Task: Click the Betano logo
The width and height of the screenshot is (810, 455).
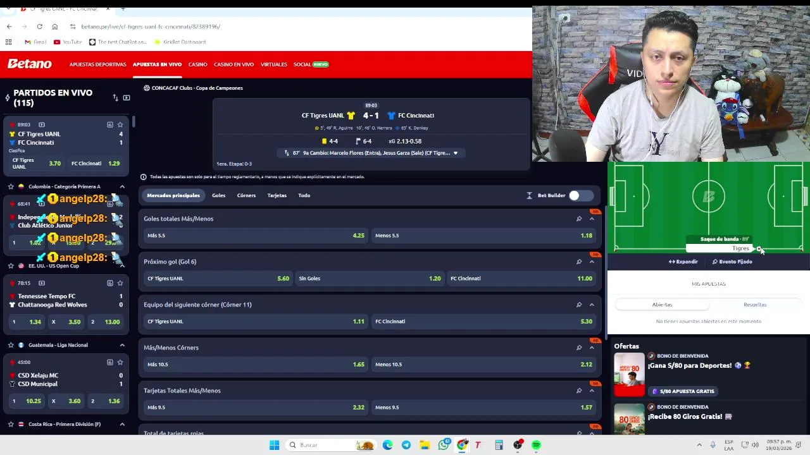Action: click(x=29, y=64)
